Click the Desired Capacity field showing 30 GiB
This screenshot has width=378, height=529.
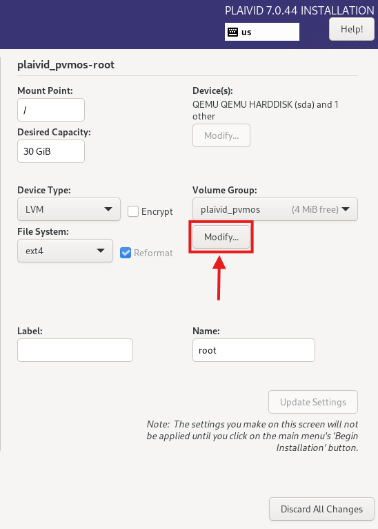(x=51, y=151)
